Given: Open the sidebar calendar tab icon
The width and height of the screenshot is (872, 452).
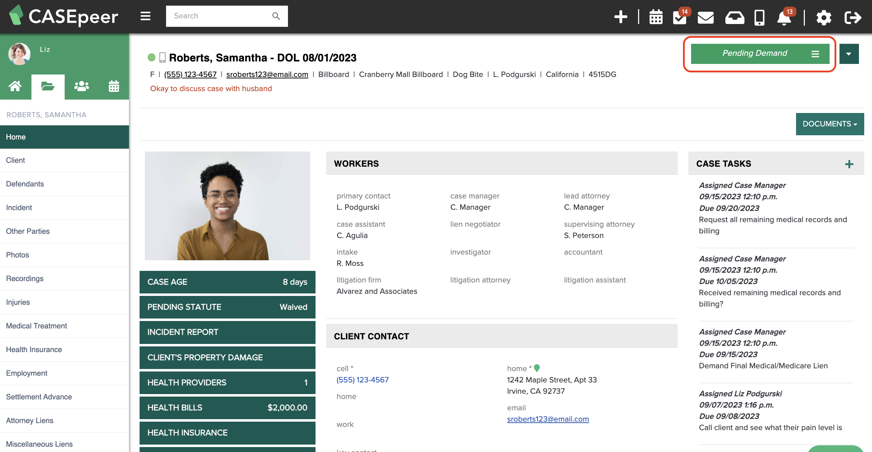Looking at the screenshot, I should (x=114, y=86).
